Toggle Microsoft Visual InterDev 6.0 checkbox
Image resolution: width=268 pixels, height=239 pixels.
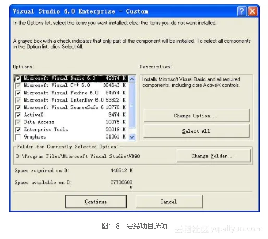(x=18, y=100)
